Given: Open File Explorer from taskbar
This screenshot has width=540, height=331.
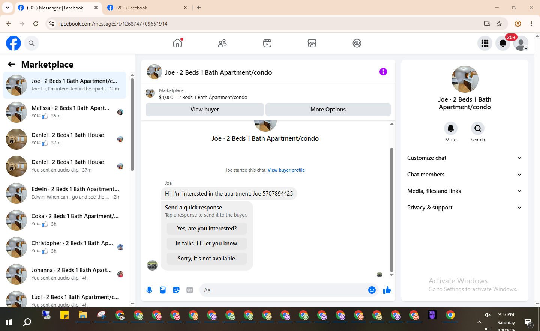Looking at the screenshot, I should click(83, 315).
